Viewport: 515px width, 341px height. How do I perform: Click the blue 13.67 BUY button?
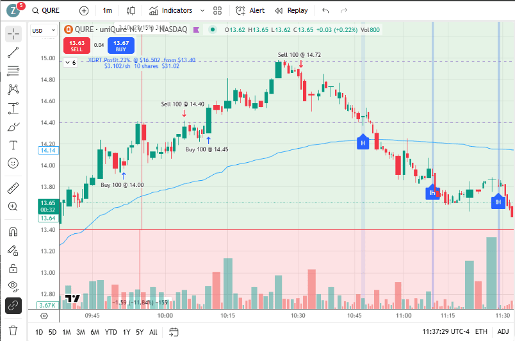point(121,46)
